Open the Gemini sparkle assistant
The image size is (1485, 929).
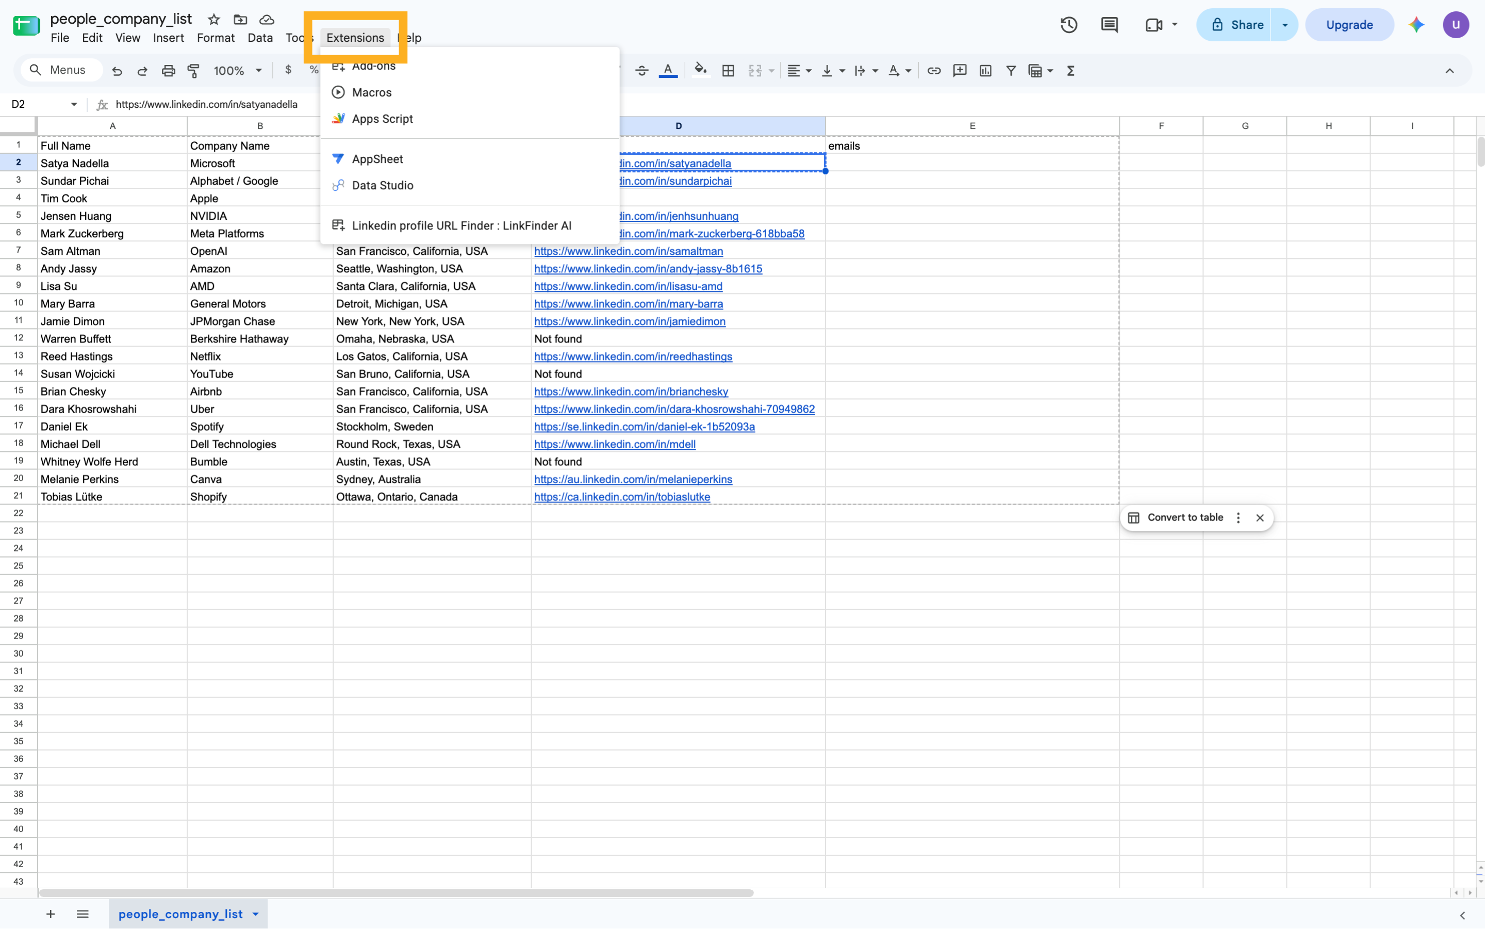pos(1417,25)
